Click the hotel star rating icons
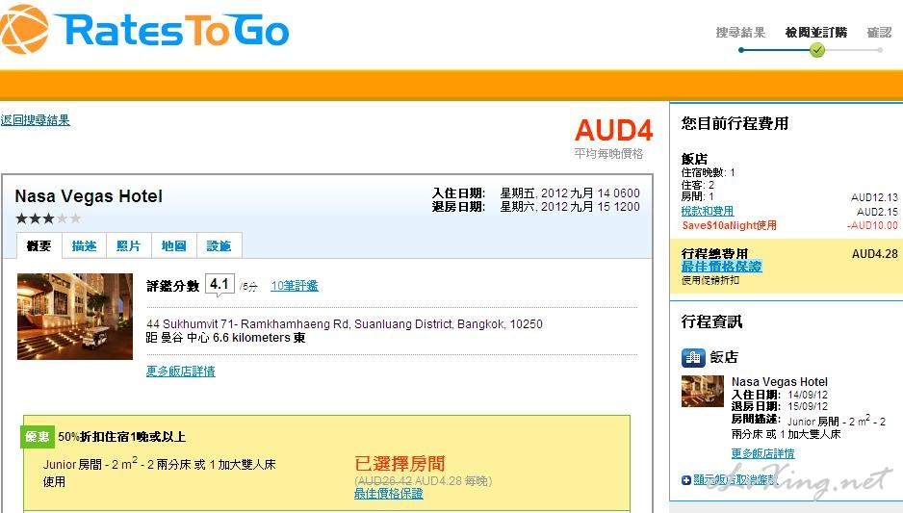The height and width of the screenshot is (513, 903). (48, 218)
